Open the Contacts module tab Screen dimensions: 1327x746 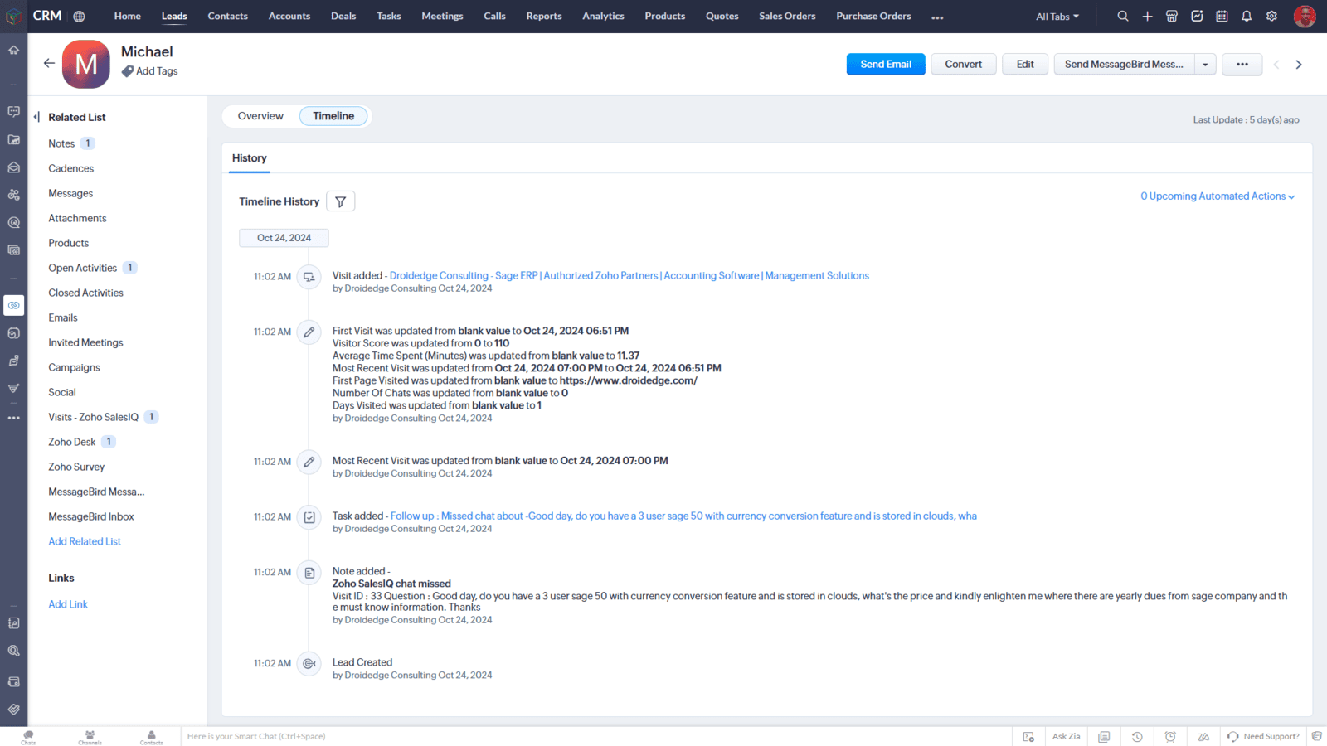(x=228, y=17)
